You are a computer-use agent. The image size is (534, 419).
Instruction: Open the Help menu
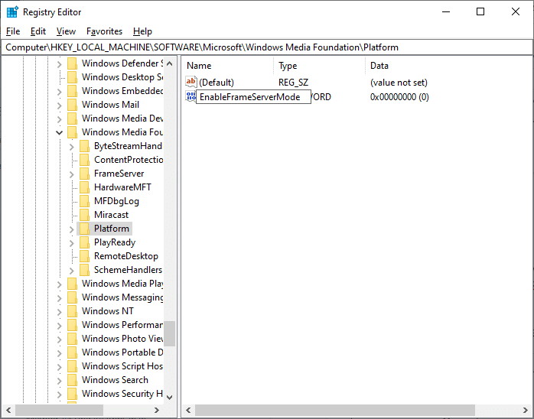[x=142, y=31]
